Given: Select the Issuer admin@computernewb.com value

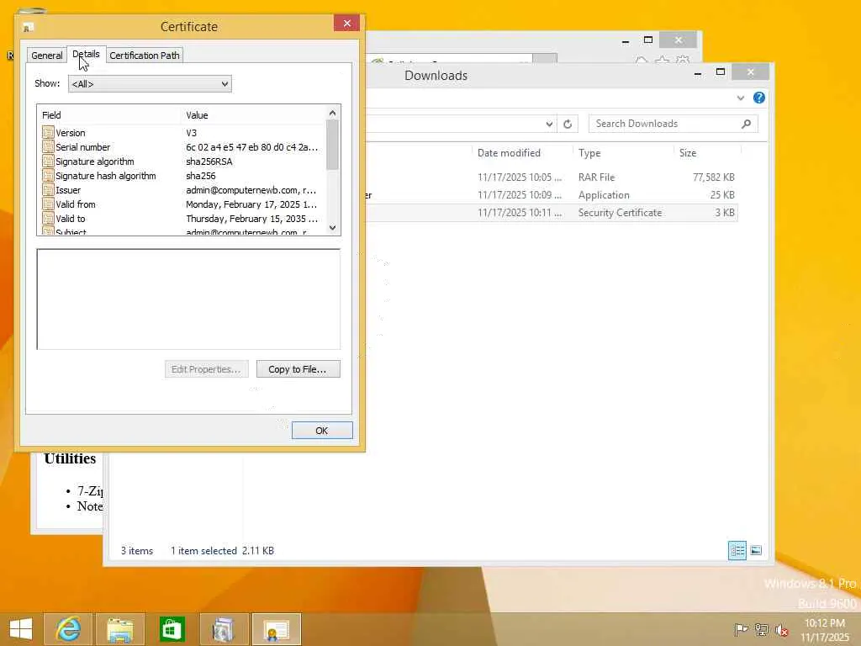Looking at the screenshot, I should [251, 190].
